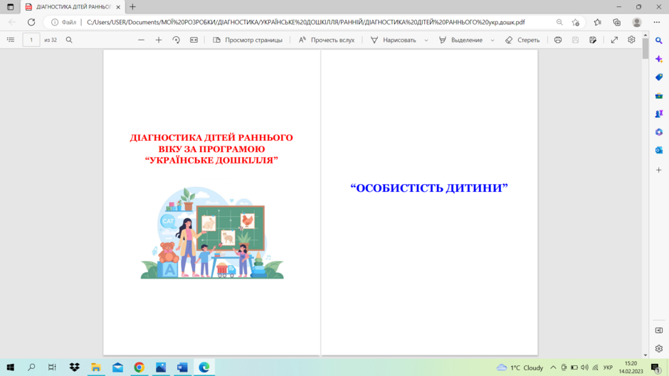The image size is (669, 376).
Task: Click the vertical scrollbar thumb
Action: (x=645, y=50)
